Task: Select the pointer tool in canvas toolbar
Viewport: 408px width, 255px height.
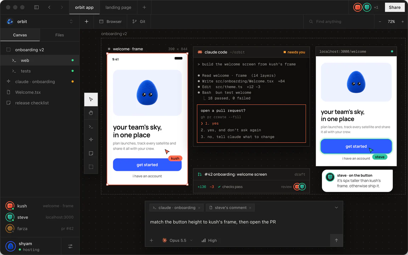Action: 91,100
